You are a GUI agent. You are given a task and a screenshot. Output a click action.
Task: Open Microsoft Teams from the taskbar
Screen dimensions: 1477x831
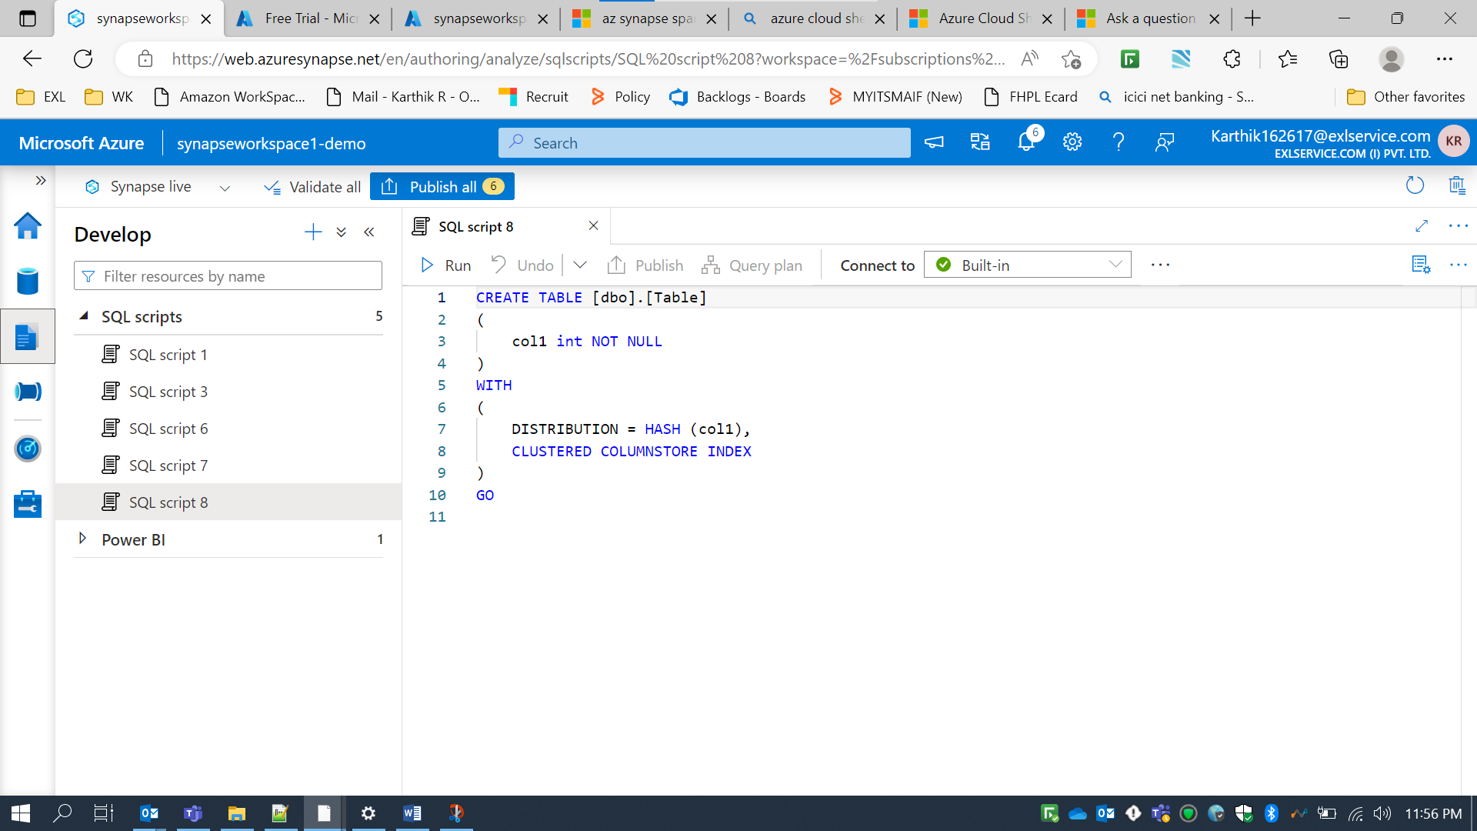tap(192, 813)
